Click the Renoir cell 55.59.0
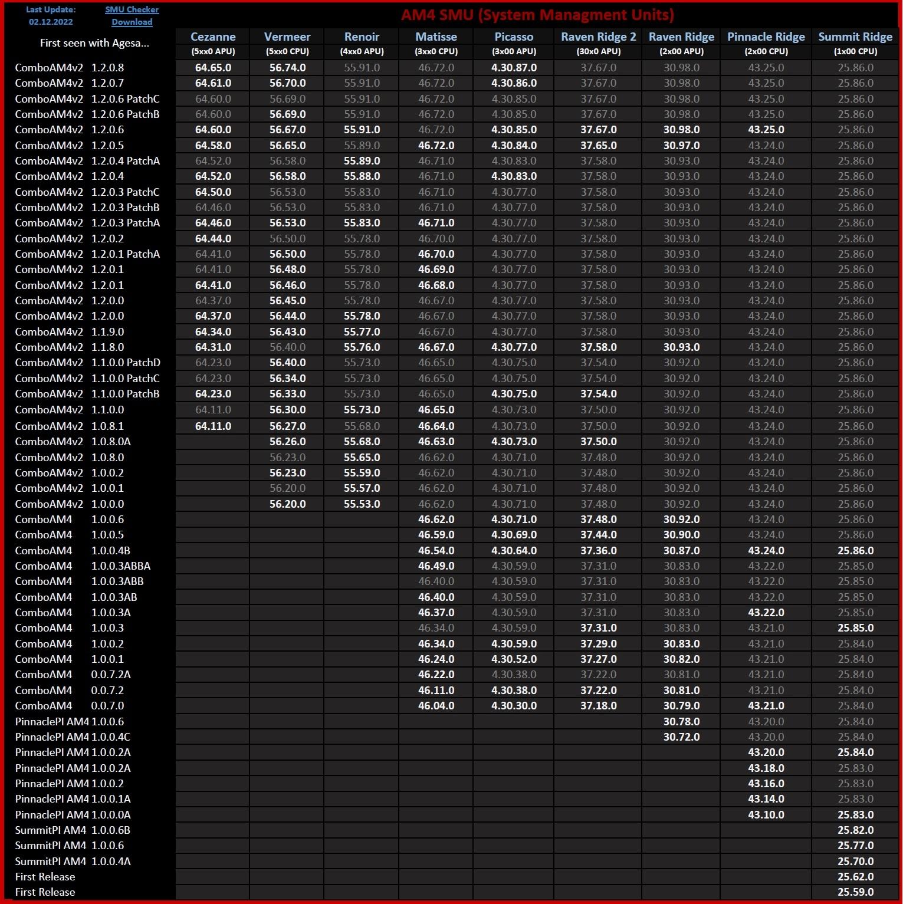Viewport: 903px width, 904px height. [362, 472]
